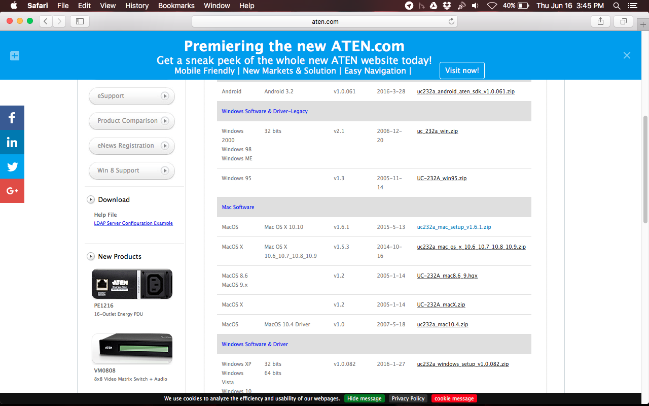Open the Privacy Policy link
649x406 pixels.
pyautogui.click(x=408, y=399)
